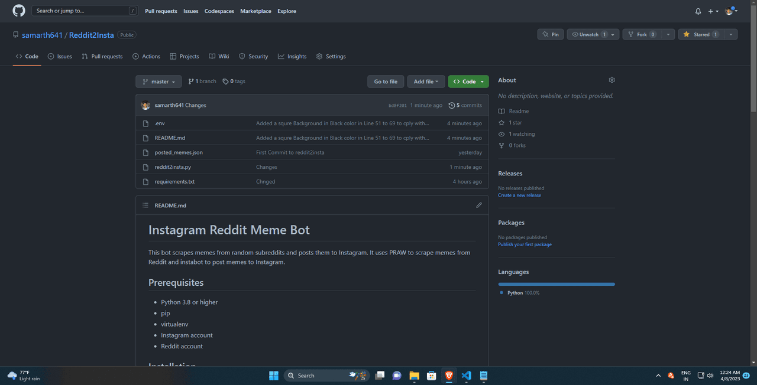This screenshot has width=757, height=385.
Task: Open the Create a new release link
Action: [x=519, y=195]
